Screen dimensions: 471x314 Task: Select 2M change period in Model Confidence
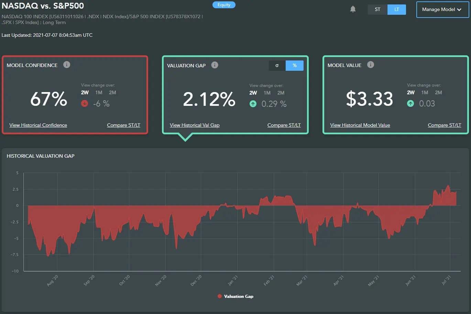[112, 92]
